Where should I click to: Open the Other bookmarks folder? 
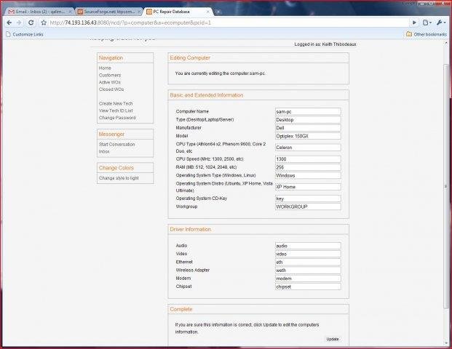427,34
